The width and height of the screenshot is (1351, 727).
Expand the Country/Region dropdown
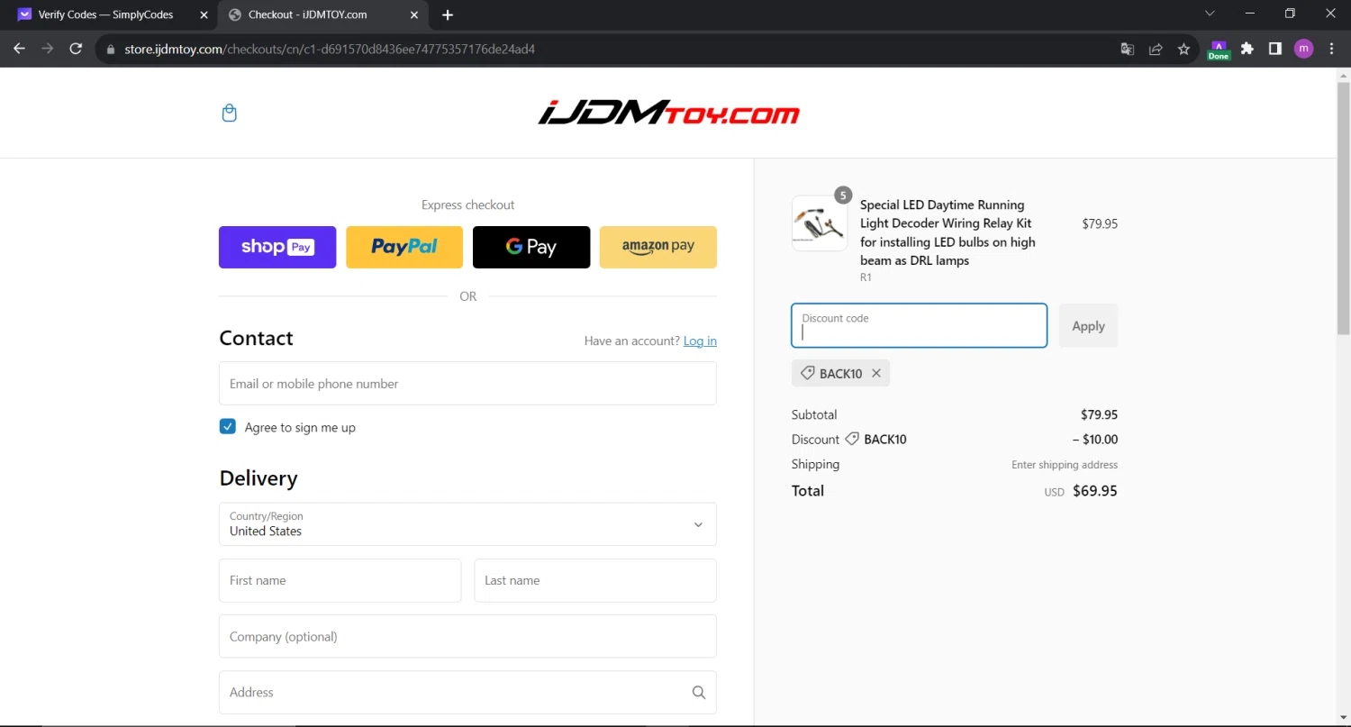coord(467,524)
